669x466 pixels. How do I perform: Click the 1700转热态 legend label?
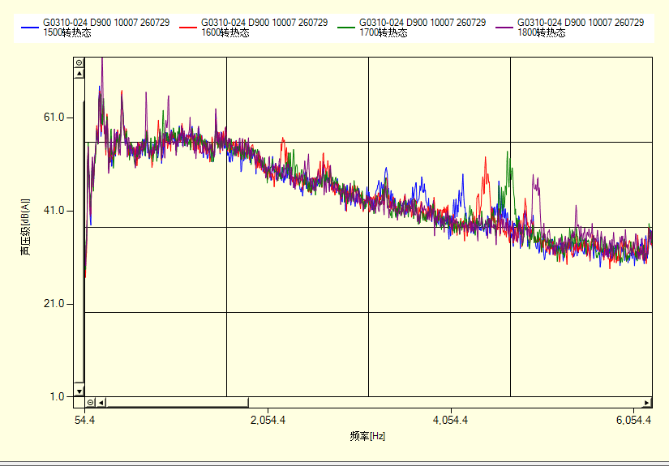pyautogui.click(x=422, y=28)
